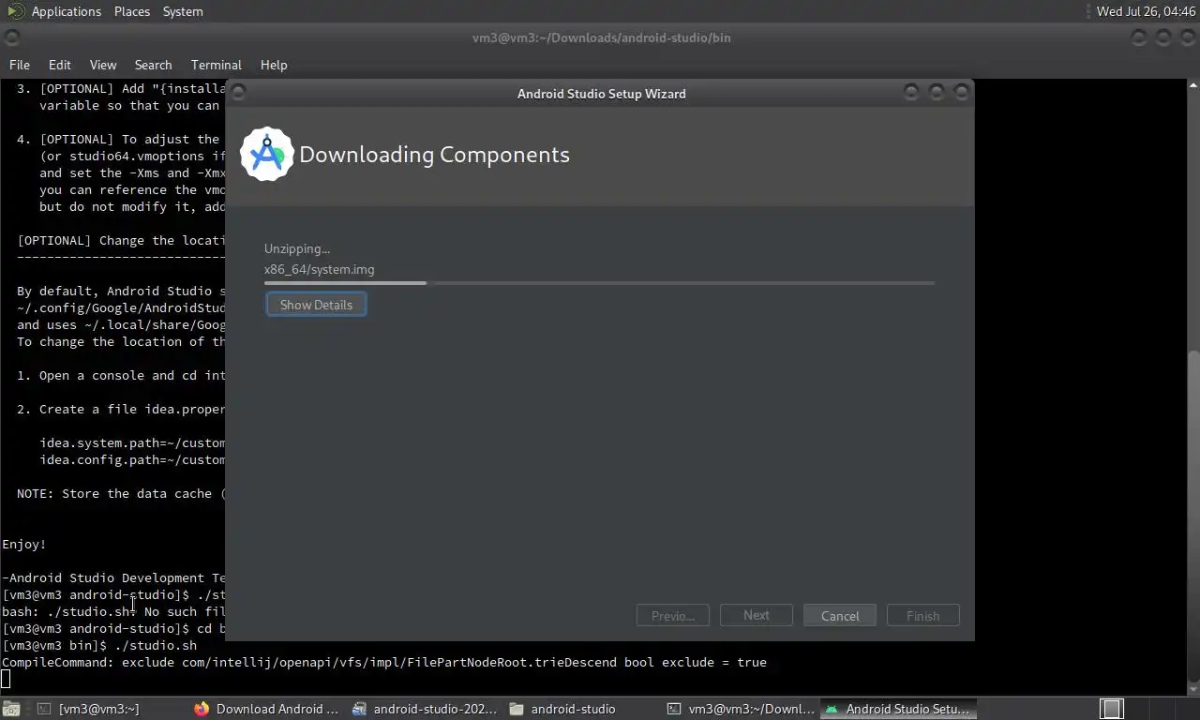Click the Applications menu logo icon
This screenshot has height=720, width=1200.
tap(16, 11)
